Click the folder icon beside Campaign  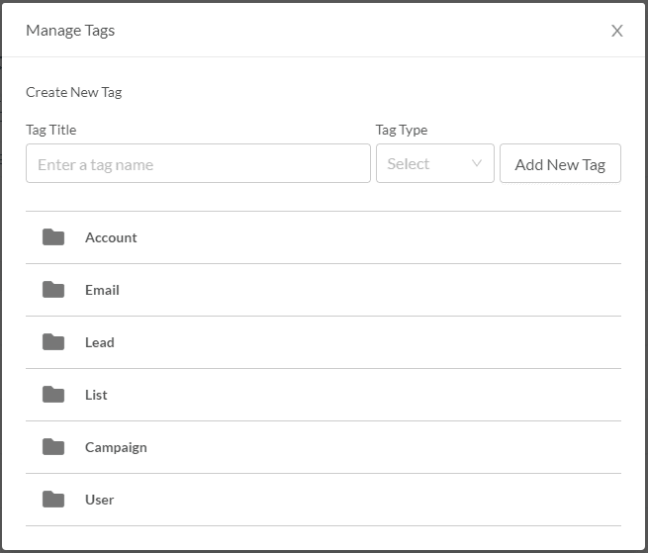pyautogui.click(x=53, y=447)
